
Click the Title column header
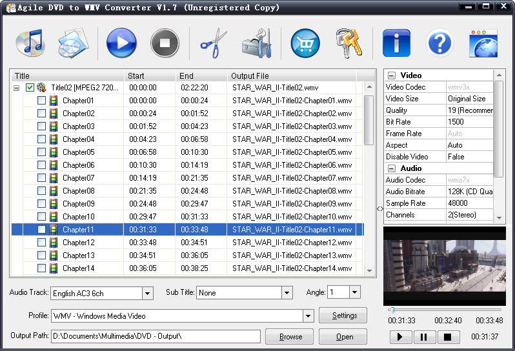67,76
